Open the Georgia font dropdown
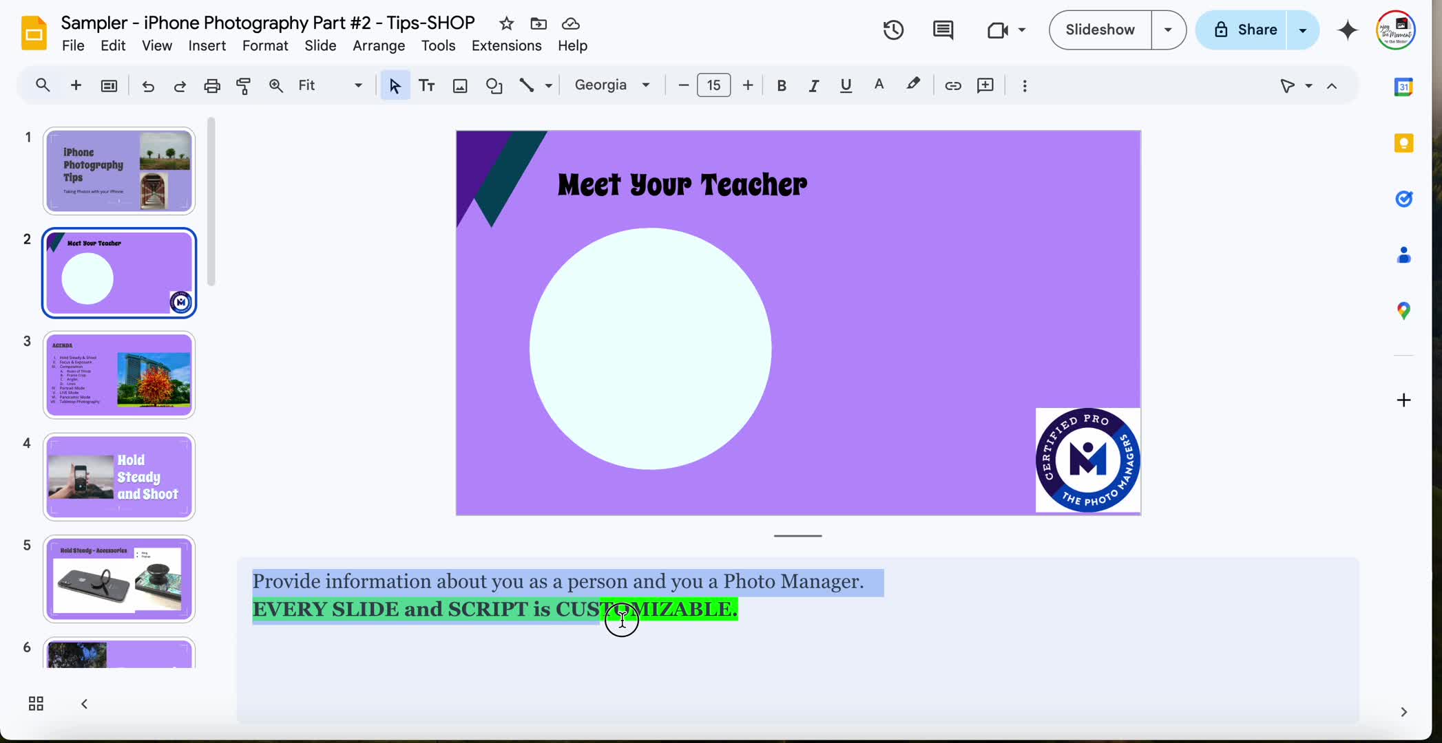Screen dimensions: 1442x743 point(612,85)
